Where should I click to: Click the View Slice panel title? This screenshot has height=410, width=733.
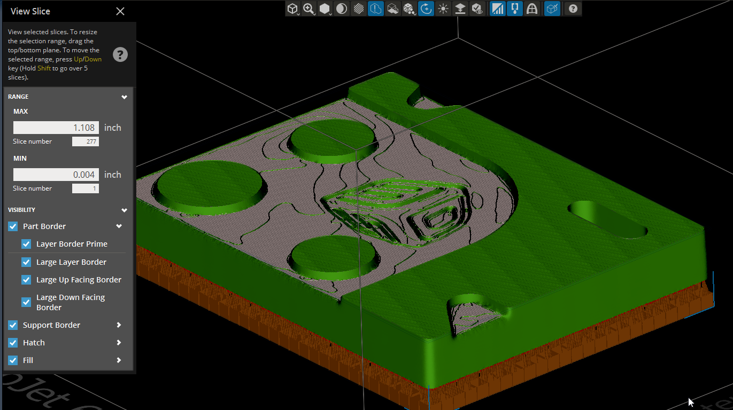[30, 11]
